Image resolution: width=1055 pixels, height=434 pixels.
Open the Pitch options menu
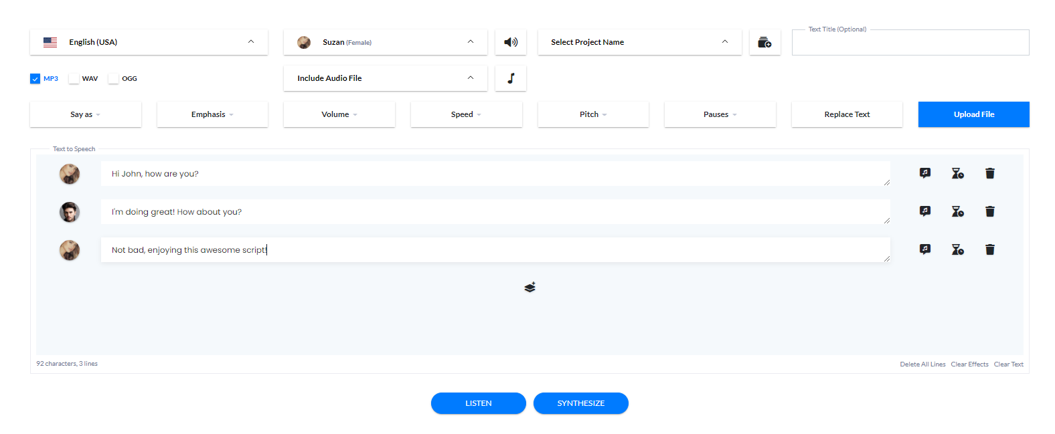click(592, 114)
